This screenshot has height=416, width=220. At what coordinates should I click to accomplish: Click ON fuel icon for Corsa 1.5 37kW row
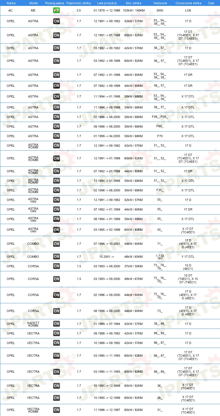(x=57, y=266)
